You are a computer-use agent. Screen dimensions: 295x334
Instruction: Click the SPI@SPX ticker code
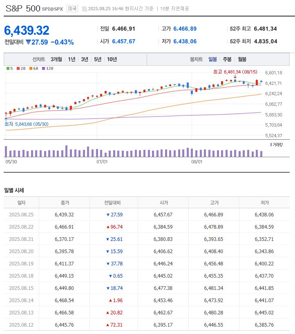pyautogui.click(x=52, y=9)
